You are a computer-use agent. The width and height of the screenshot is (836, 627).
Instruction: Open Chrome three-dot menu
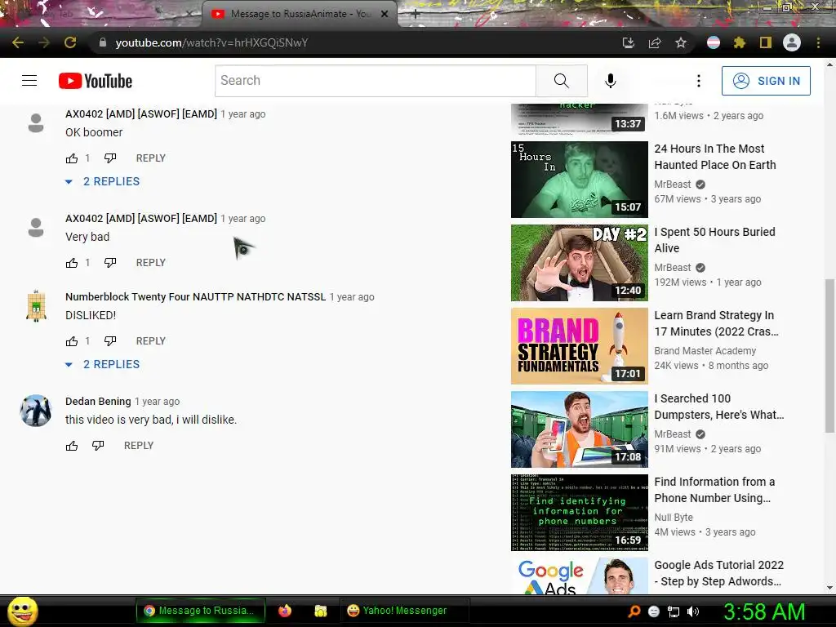818,42
